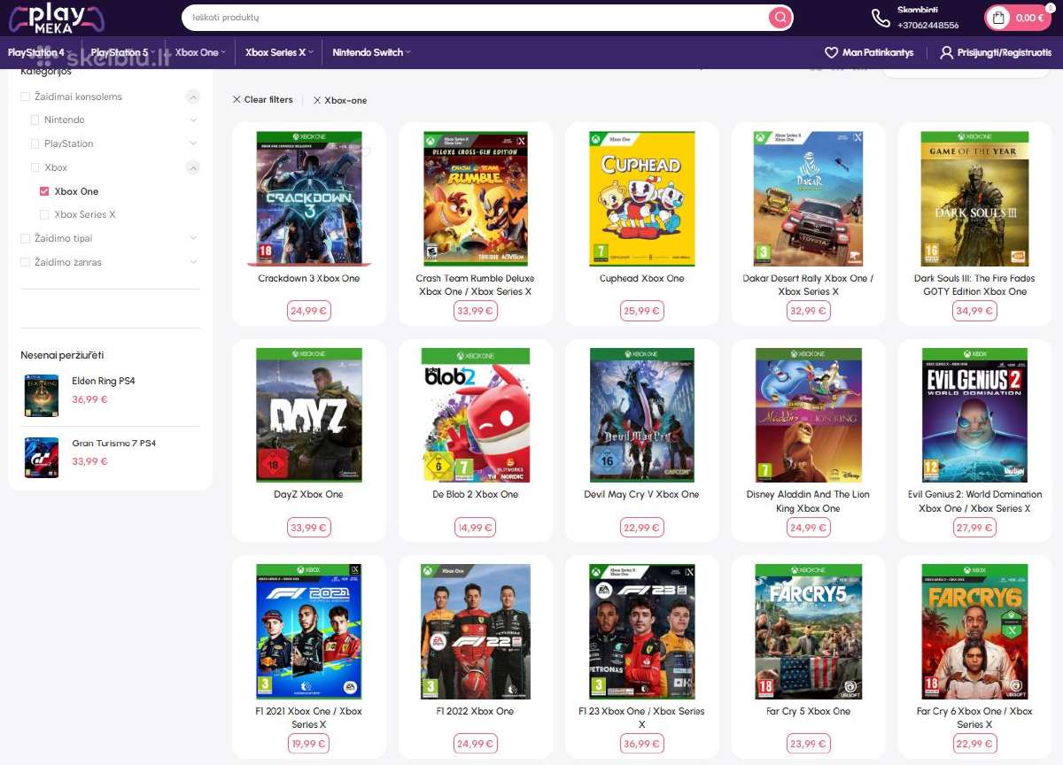This screenshot has height=765, width=1063.
Task: Click the F1 2022 Xbox One title
Action: click(x=475, y=711)
